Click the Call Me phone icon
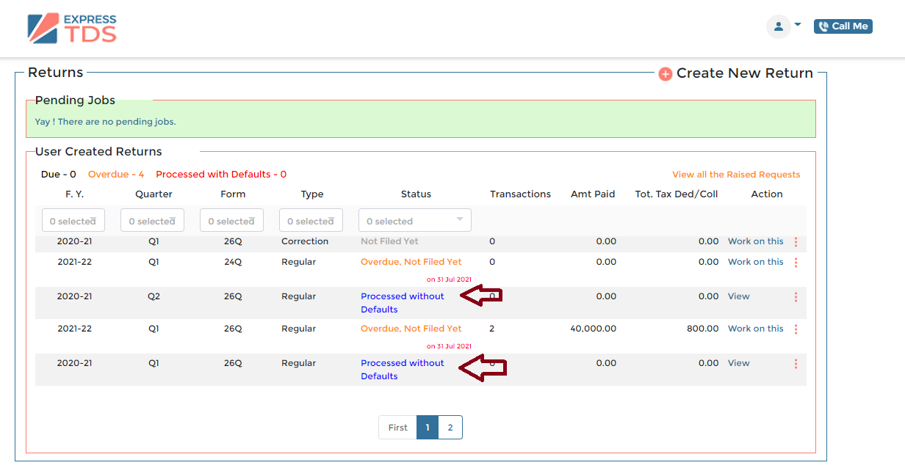905x468 pixels. tap(824, 26)
